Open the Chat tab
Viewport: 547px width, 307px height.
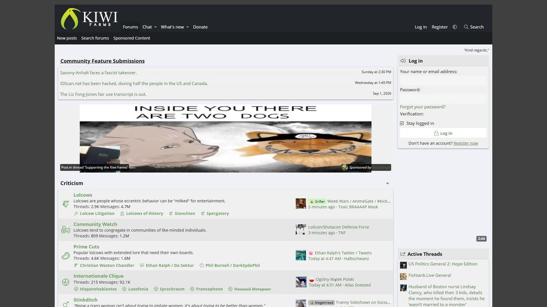tap(147, 27)
